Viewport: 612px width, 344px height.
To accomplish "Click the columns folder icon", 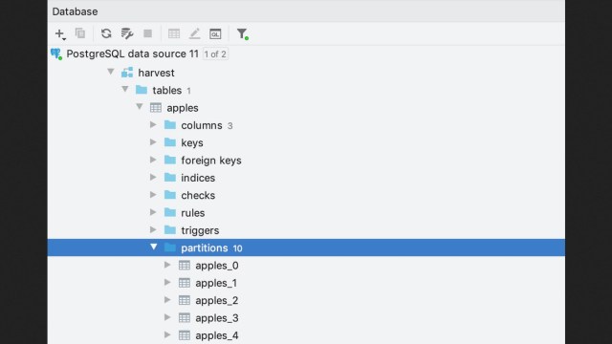I will [x=170, y=125].
